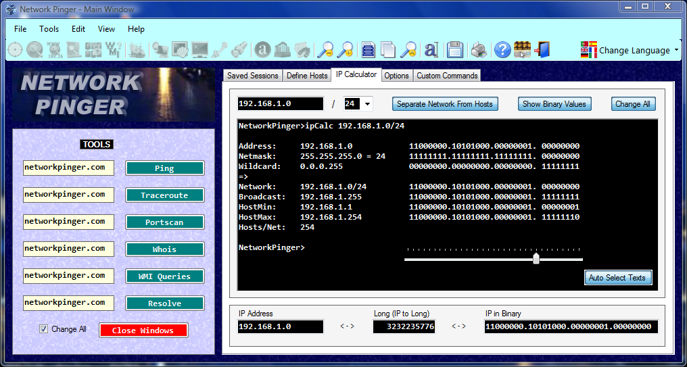The height and width of the screenshot is (367, 687).
Task: Click the zoom out magnifier icon
Action: tap(325, 49)
